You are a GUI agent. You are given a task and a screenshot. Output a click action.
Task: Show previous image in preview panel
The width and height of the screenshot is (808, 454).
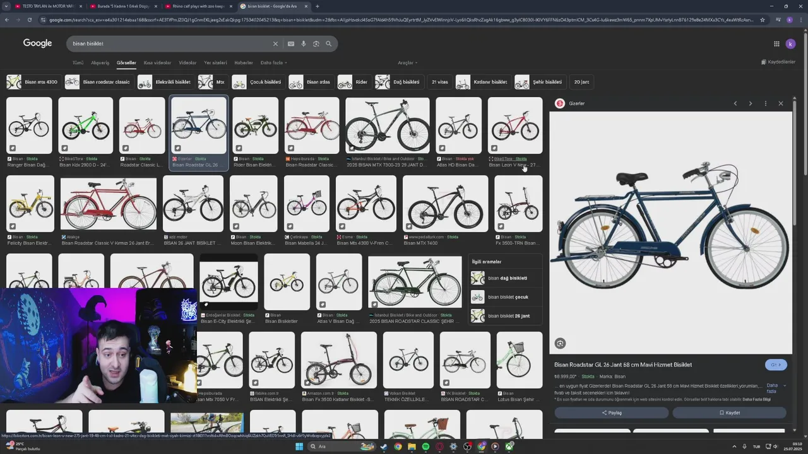735,103
